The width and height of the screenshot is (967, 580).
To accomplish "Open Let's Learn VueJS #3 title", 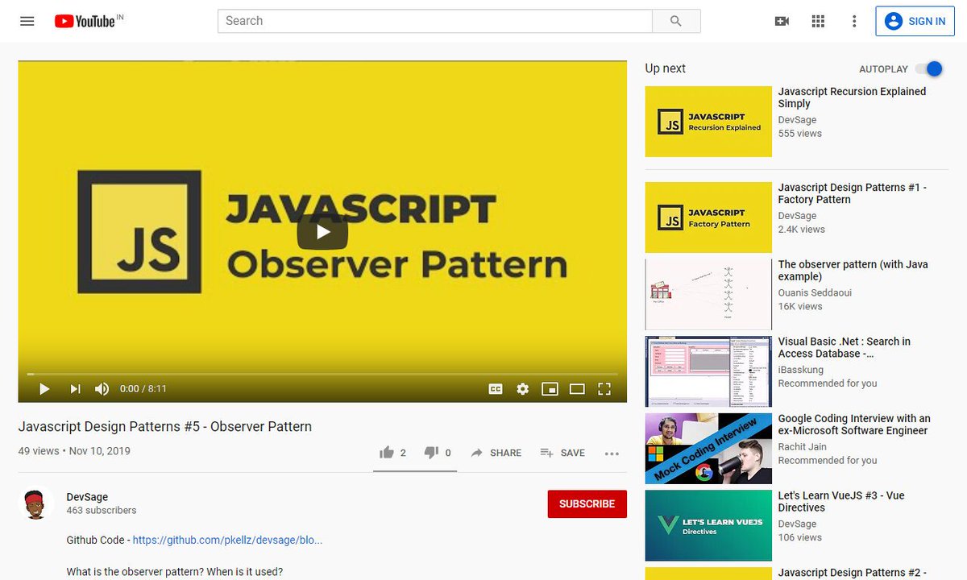I will 841,501.
